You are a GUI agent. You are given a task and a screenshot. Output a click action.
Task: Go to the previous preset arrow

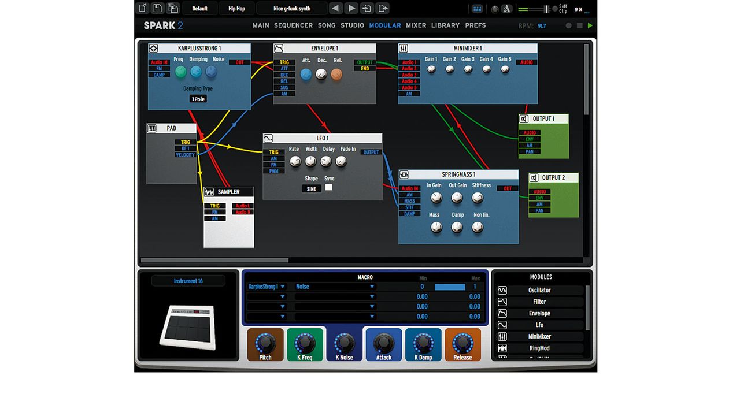tap(336, 8)
